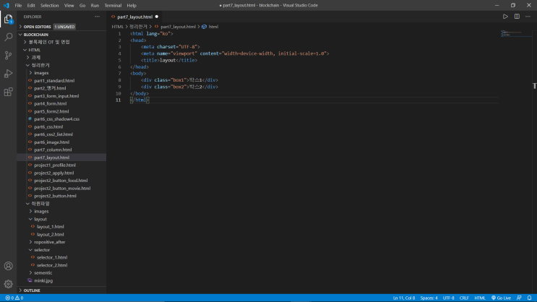Select HTML language mode in status bar
The image size is (537, 302).
coord(480,298)
